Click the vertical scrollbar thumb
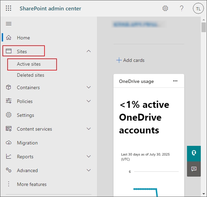Viewport: 207px width, 197px height. click(204, 27)
